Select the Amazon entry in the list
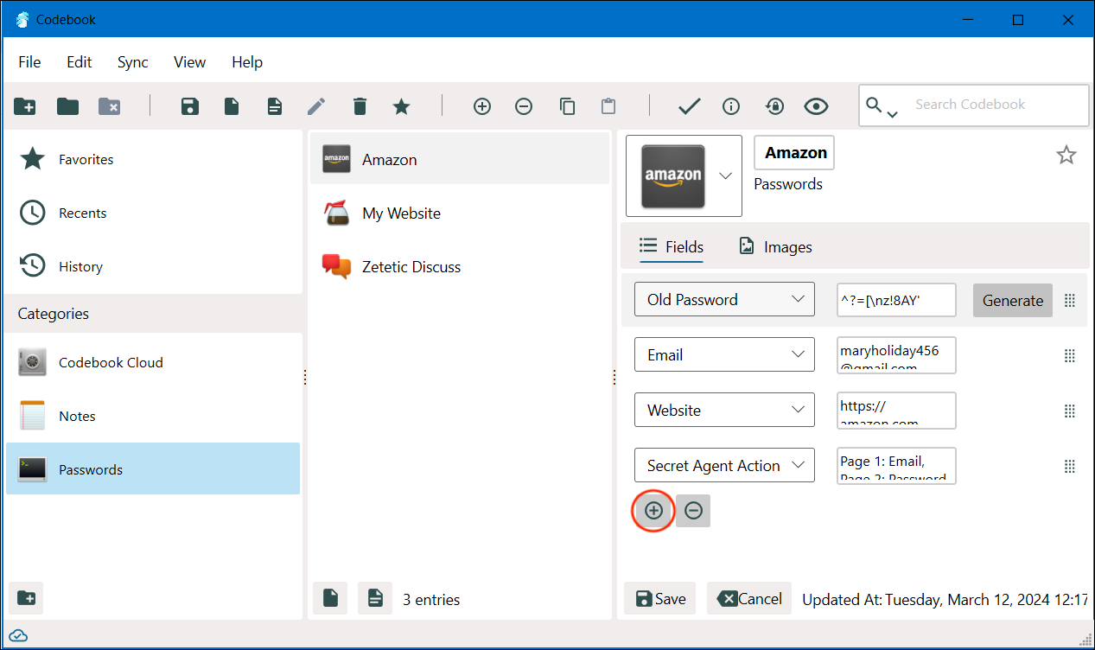This screenshot has height=650, width=1095. pyautogui.click(x=460, y=159)
